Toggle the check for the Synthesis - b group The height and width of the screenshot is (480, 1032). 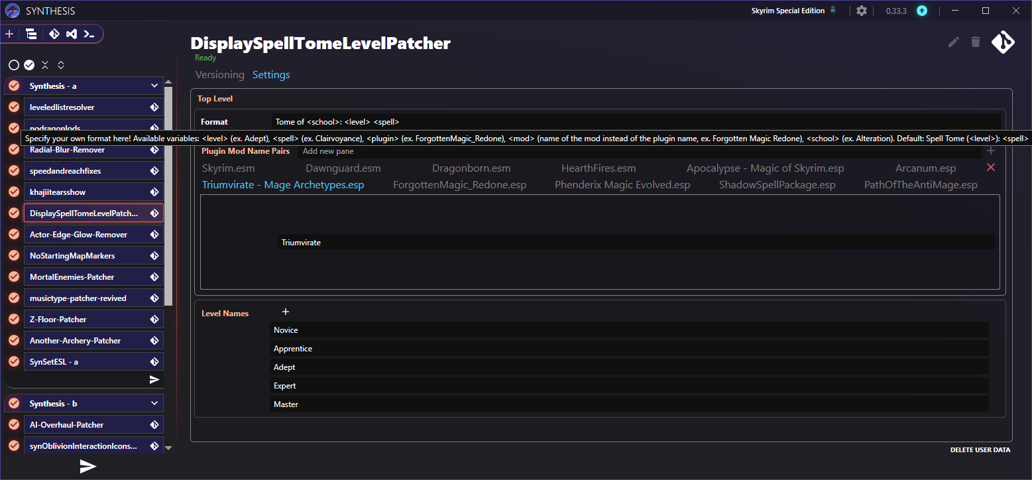(x=14, y=404)
